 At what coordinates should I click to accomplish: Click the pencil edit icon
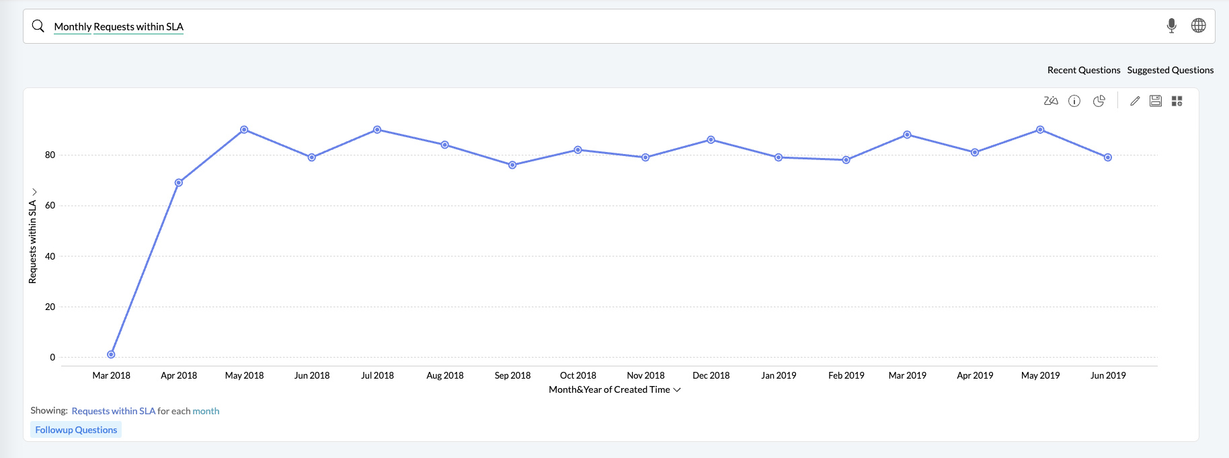click(1135, 101)
